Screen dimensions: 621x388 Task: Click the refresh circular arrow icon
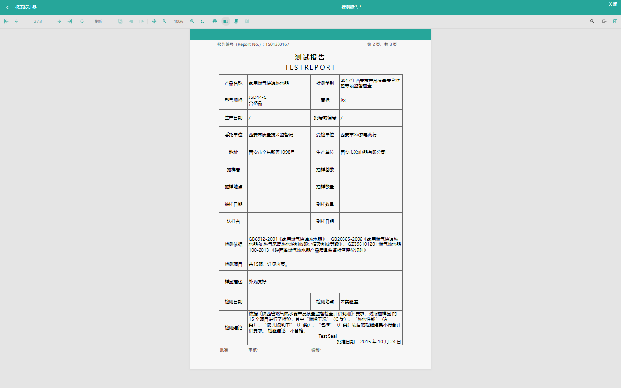82,21
